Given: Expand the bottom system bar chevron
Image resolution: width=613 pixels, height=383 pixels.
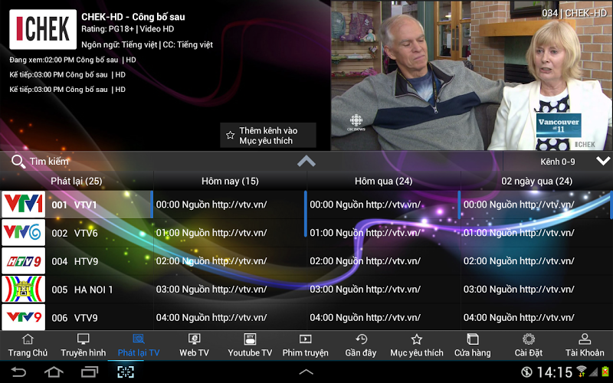Looking at the screenshot, I should 306,372.
